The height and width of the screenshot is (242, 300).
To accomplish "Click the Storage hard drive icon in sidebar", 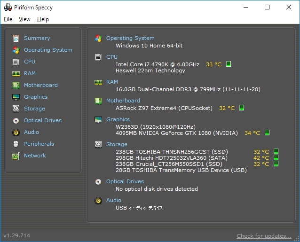I will [16, 109].
